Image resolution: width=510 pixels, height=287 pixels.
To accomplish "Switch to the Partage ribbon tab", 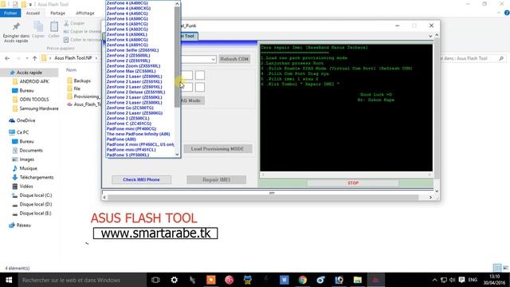I will point(57,13).
